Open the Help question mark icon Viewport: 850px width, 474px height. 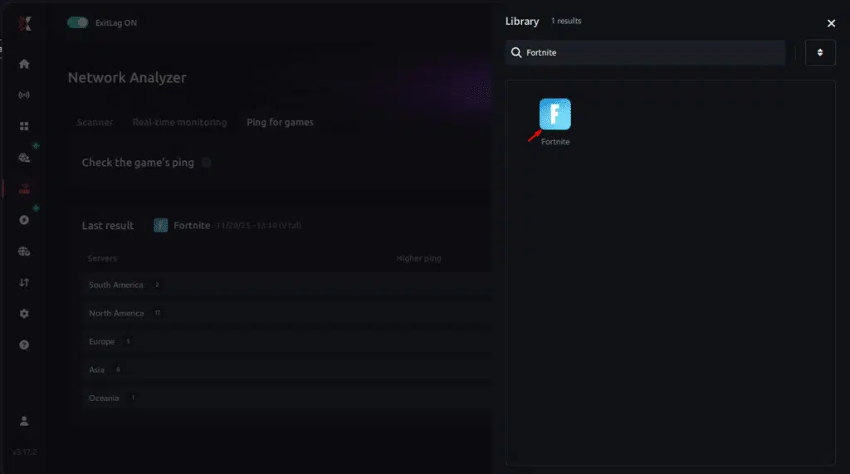[24, 345]
